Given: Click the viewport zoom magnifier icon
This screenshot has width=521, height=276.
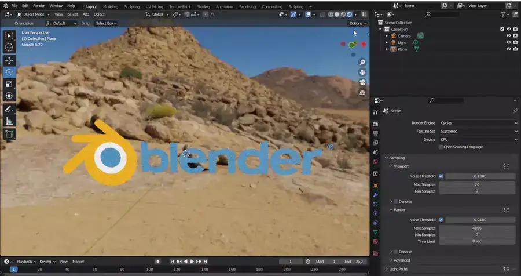Looking at the screenshot, I should (x=362, y=62).
